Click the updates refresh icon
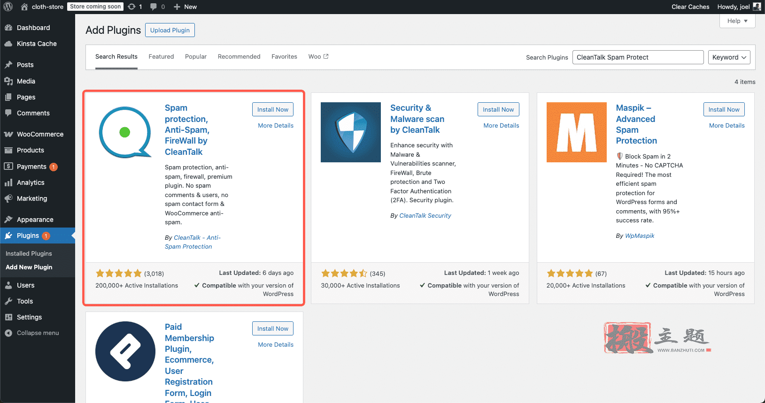This screenshot has height=403, width=765. 131,7
